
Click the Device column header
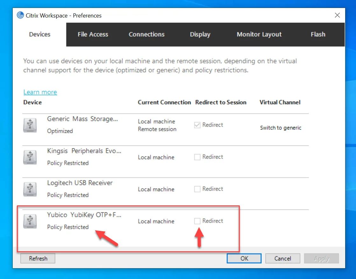coord(32,102)
